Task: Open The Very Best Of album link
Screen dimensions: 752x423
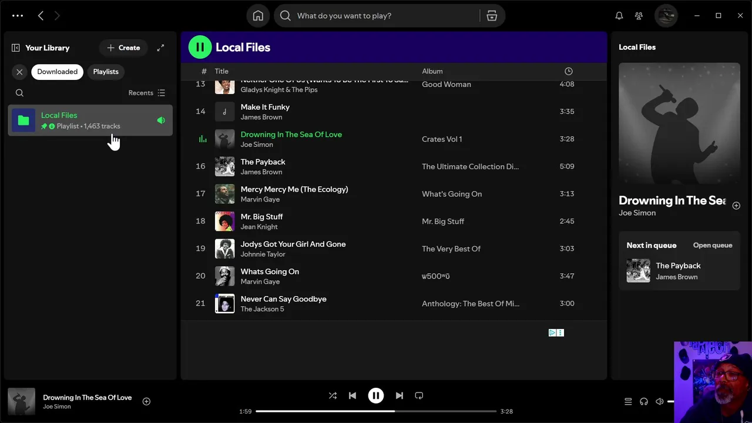Action: [451, 249]
